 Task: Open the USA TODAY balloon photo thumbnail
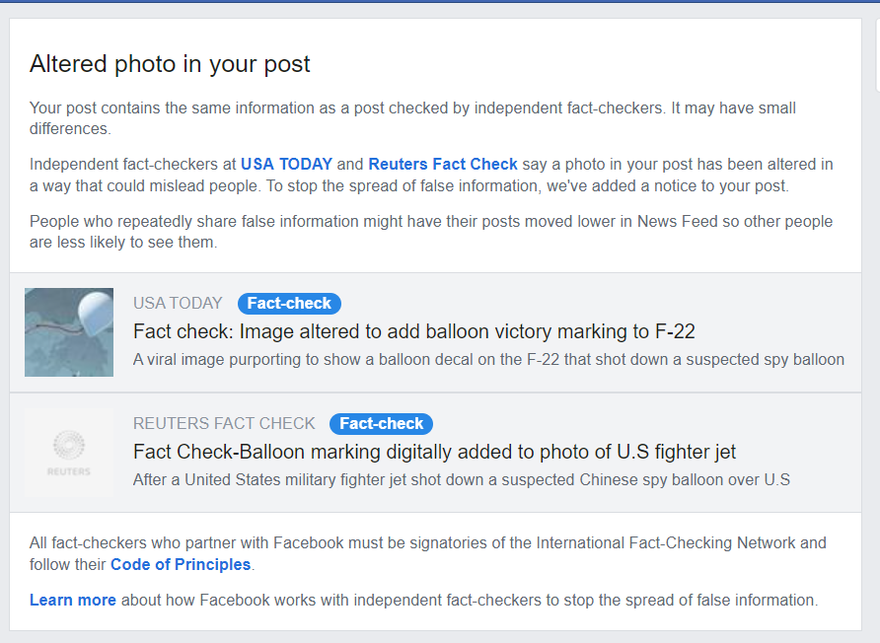[69, 332]
